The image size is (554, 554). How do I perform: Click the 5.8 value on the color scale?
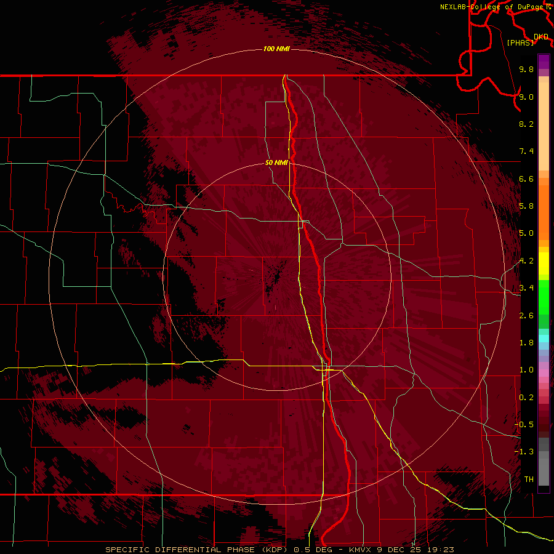coord(526,206)
